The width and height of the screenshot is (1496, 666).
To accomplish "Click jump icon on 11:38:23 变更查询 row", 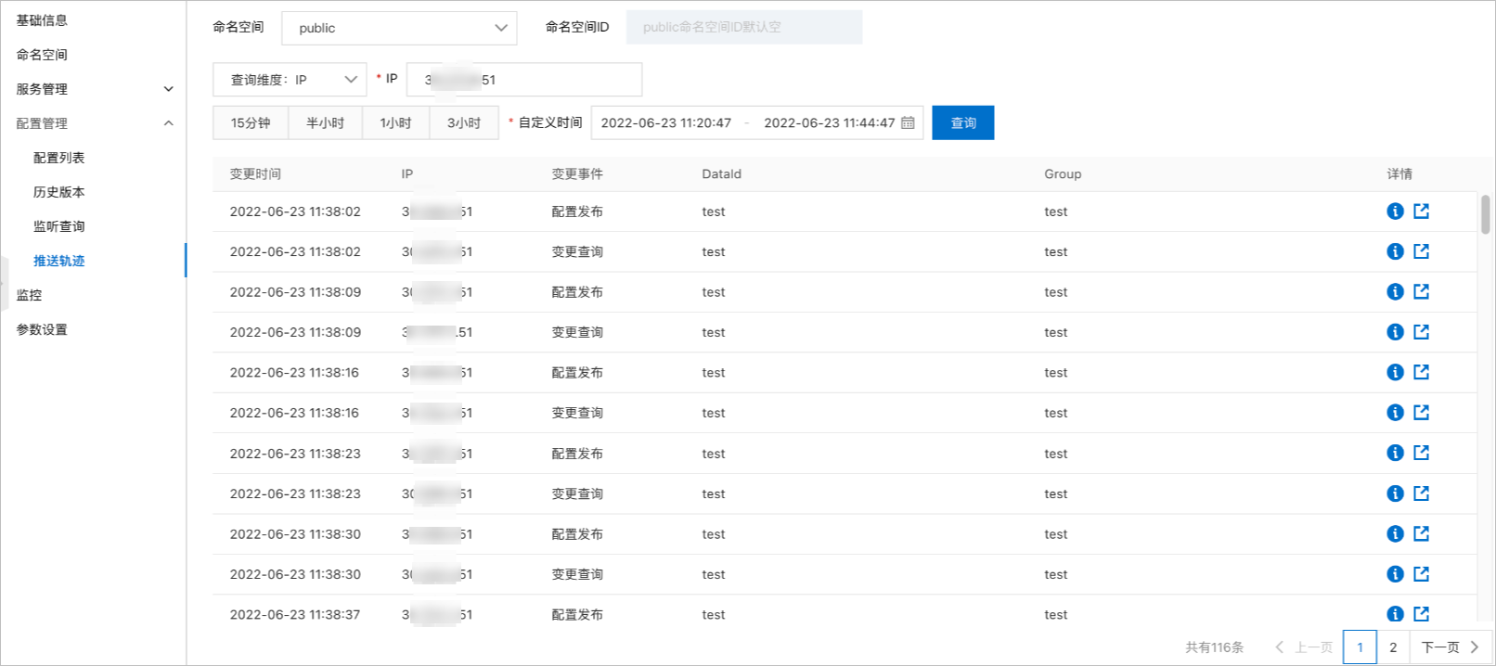I will 1421,493.
